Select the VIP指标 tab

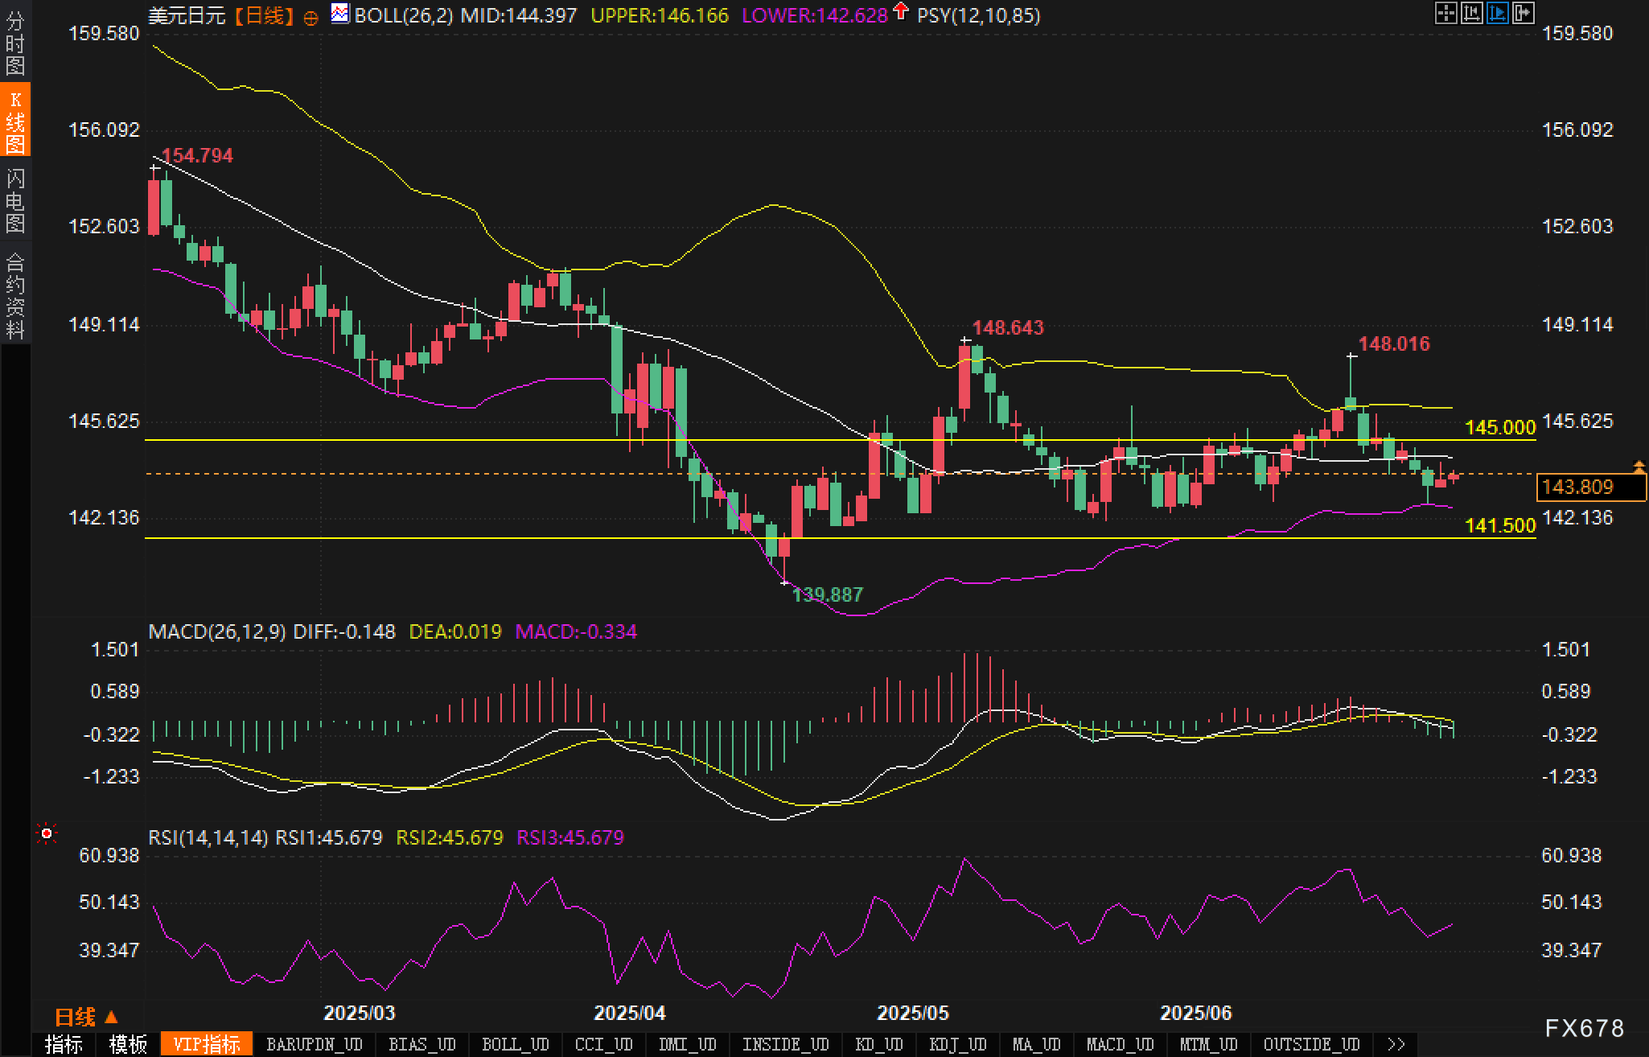coord(207,1044)
